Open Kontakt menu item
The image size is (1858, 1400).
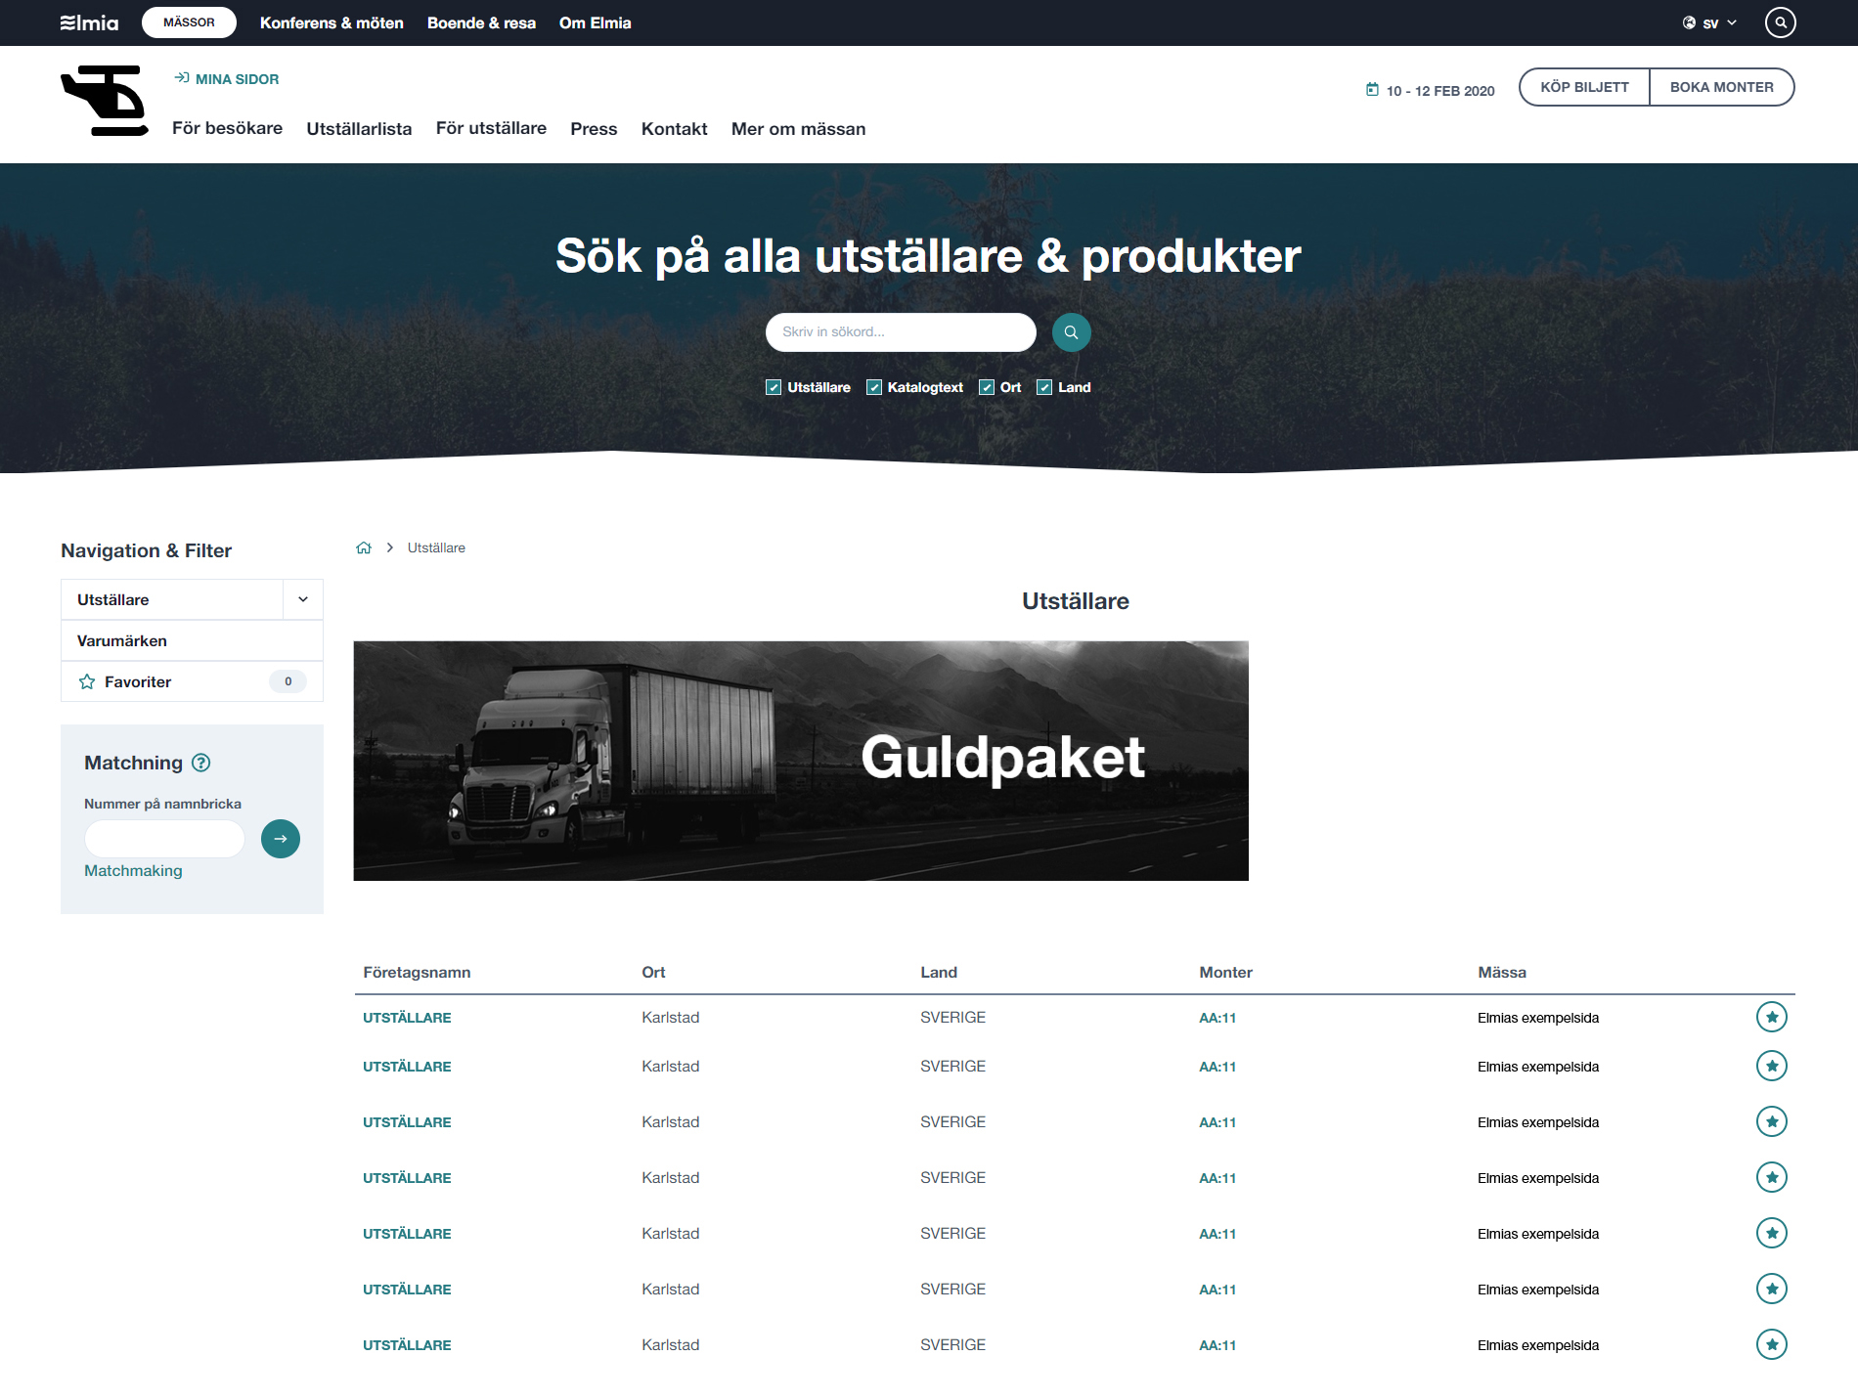(x=674, y=129)
